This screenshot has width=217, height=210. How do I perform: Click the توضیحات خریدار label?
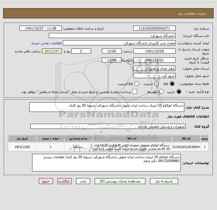tap(196, 163)
